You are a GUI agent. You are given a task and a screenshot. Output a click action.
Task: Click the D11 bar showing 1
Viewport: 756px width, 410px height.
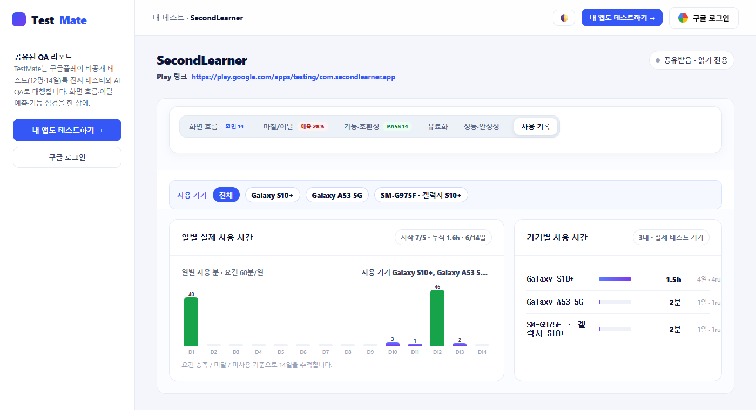pos(415,345)
